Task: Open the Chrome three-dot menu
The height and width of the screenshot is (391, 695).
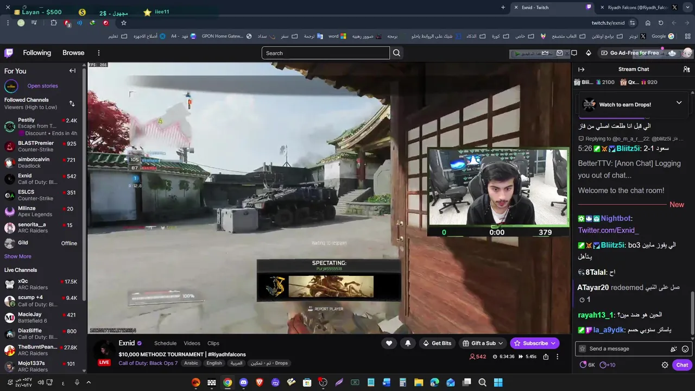Action: click(x=8, y=23)
